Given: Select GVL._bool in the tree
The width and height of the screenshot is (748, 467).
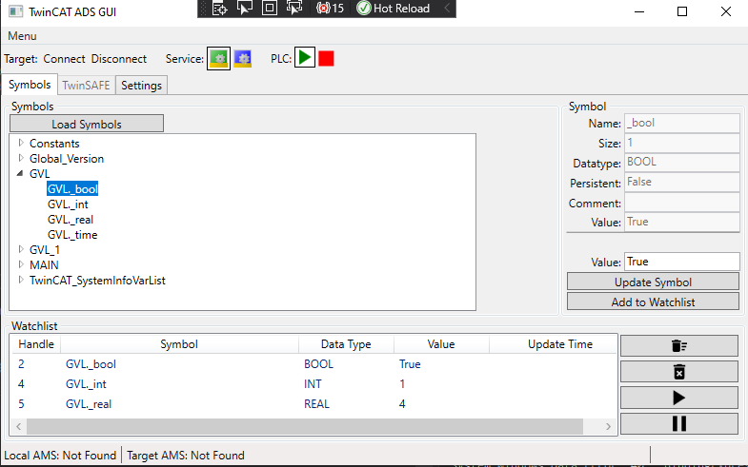Looking at the screenshot, I should coord(72,189).
